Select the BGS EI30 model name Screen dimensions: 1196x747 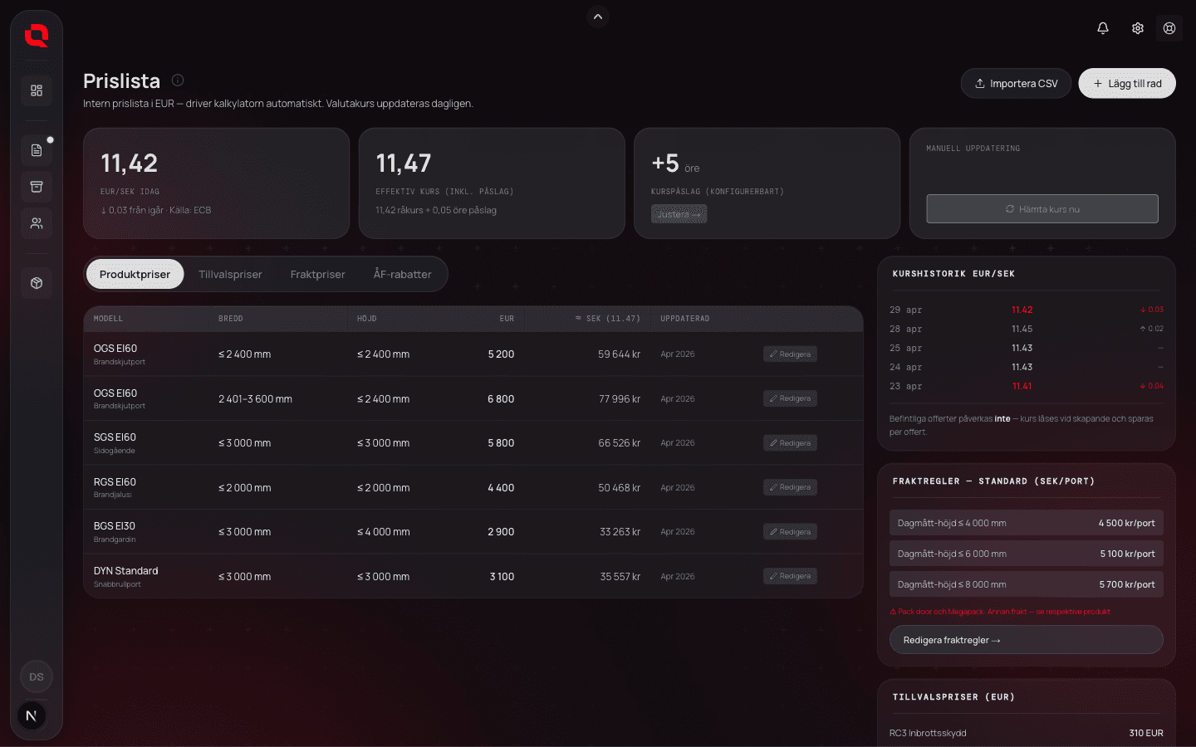tap(115, 526)
